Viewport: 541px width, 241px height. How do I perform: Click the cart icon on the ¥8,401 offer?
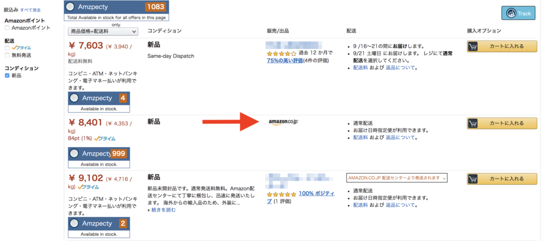tap(473, 123)
